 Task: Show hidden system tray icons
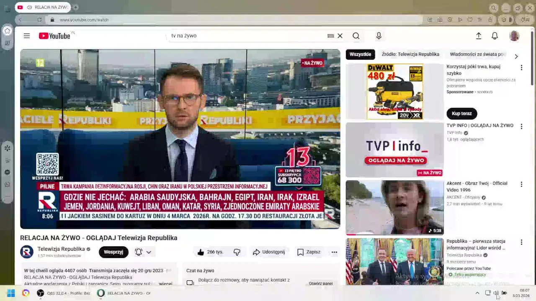coord(477,293)
